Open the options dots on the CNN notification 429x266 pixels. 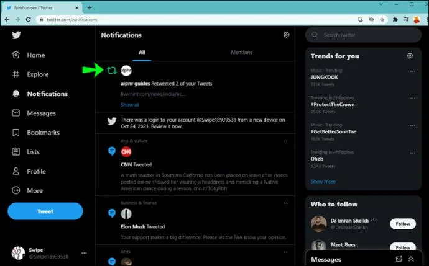286,141
